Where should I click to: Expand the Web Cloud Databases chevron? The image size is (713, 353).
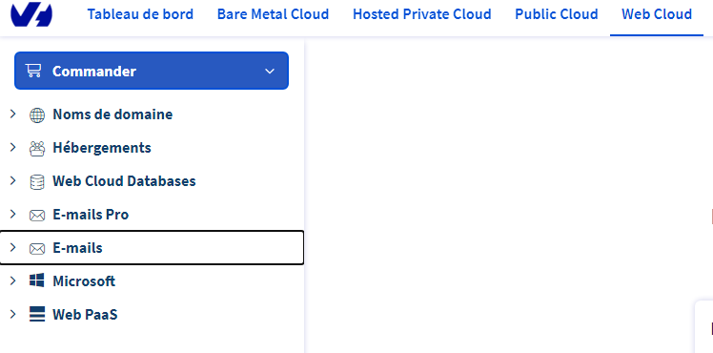pyautogui.click(x=12, y=180)
